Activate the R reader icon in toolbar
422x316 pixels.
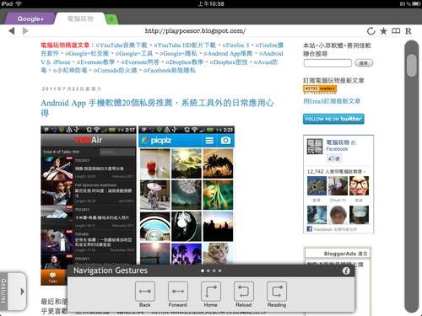tap(408, 31)
